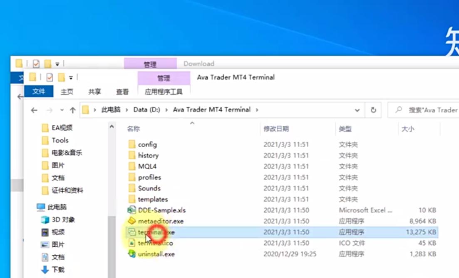Open the Sounds folder
Screen dimensions: 459x278
(149, 188)
